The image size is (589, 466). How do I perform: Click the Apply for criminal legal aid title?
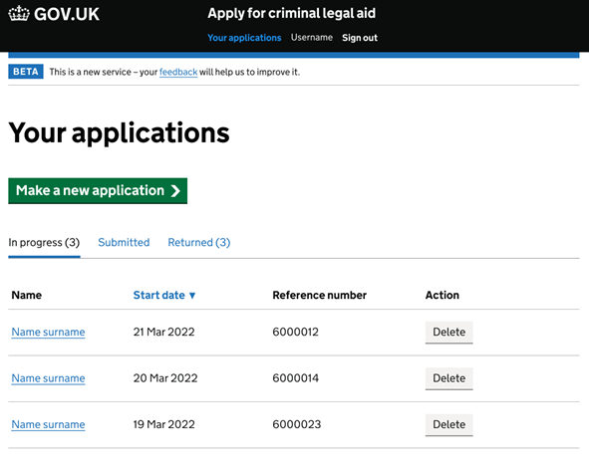[291, 14]
